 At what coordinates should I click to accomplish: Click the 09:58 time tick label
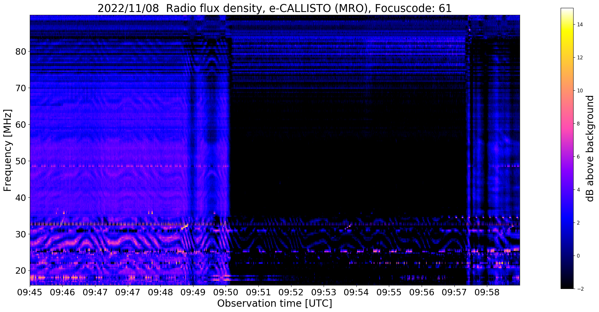(x=487, y=292)
